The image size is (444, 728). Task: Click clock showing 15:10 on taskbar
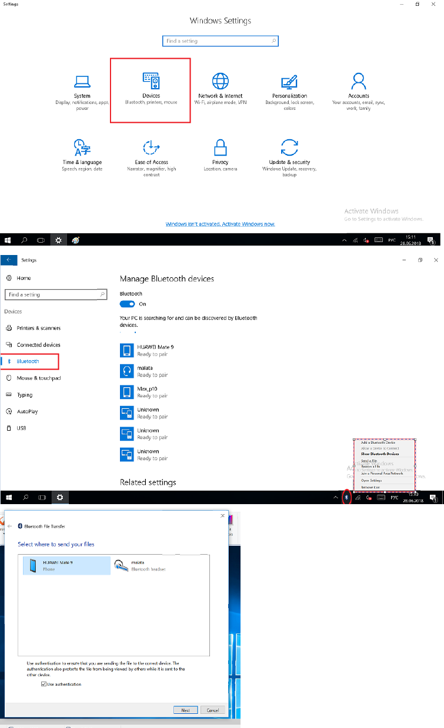pyautogui.click(x=413, y=497)
